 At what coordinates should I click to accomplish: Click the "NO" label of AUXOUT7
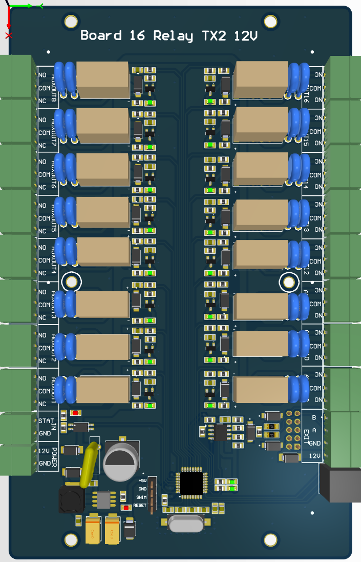[x=42, y=120]
